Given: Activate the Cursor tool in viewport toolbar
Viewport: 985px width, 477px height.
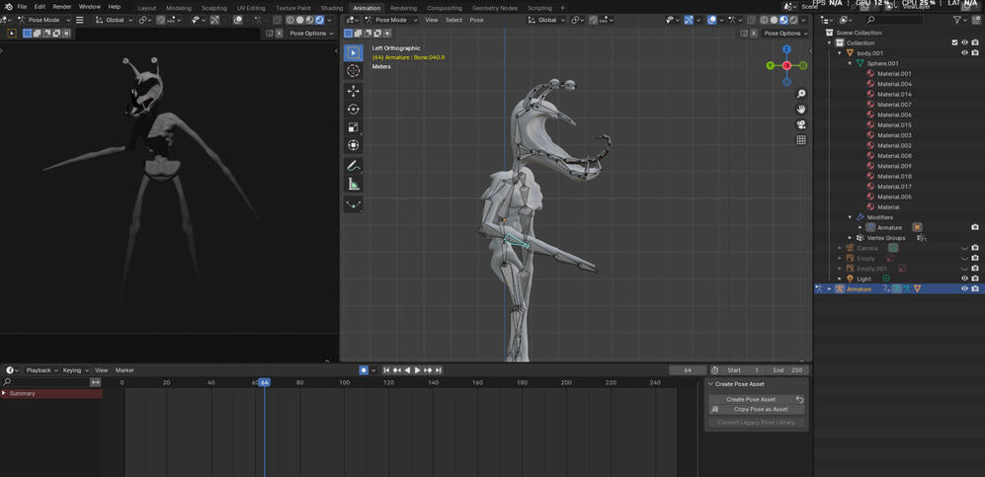Looking at the screenshot, I should (x=353, y=71).
